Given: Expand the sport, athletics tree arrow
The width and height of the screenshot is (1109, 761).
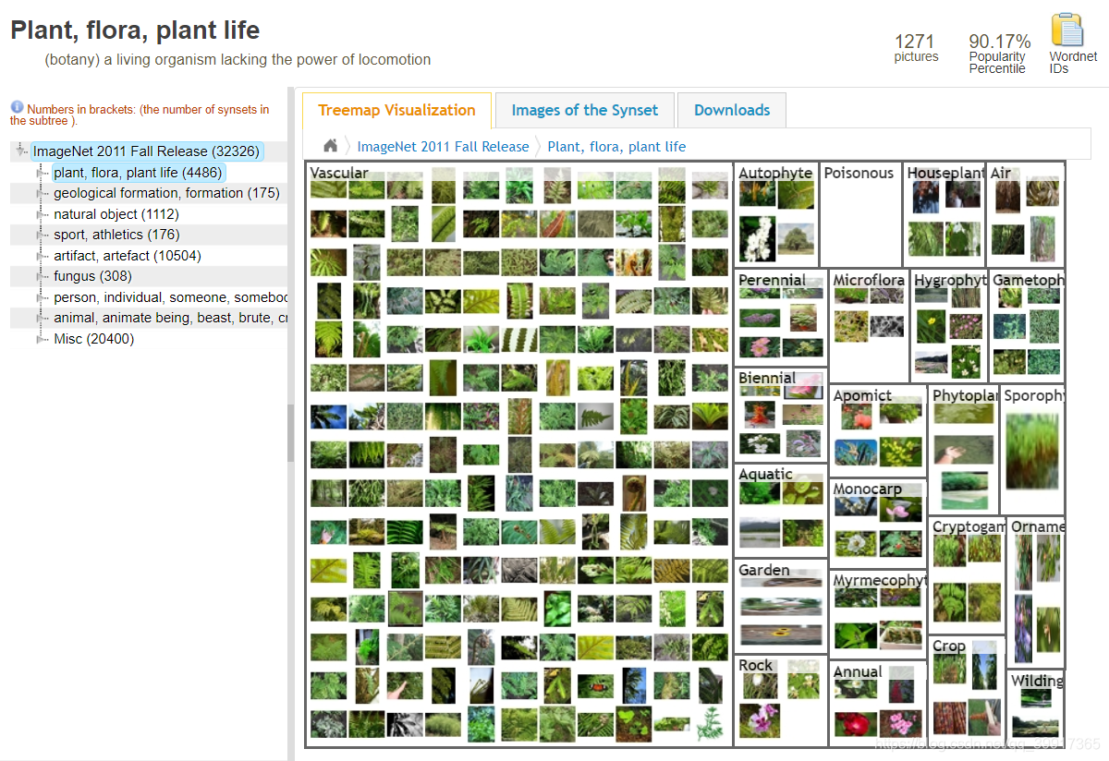Looking at the screenshot, I should (42, 235).
